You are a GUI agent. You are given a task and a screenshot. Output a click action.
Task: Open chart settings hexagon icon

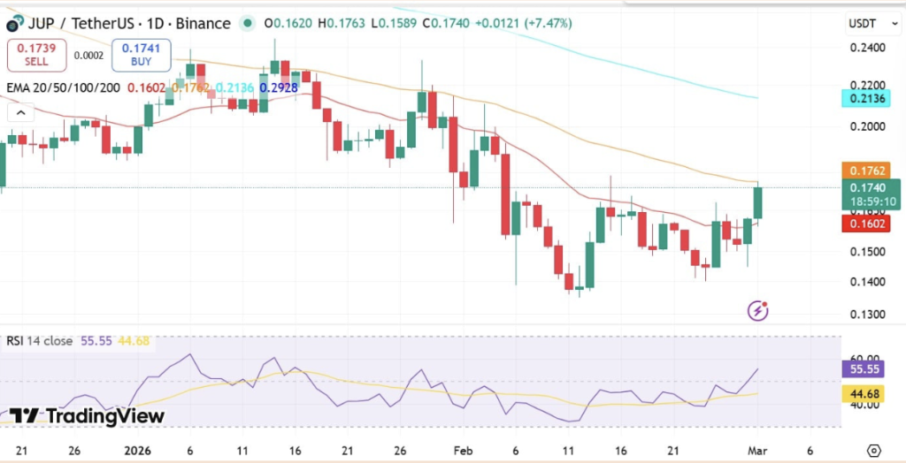[x=874, y=450]
